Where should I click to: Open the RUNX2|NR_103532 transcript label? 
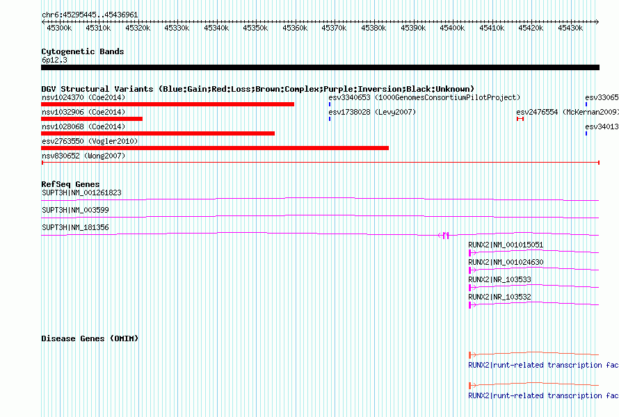[499, 297]
